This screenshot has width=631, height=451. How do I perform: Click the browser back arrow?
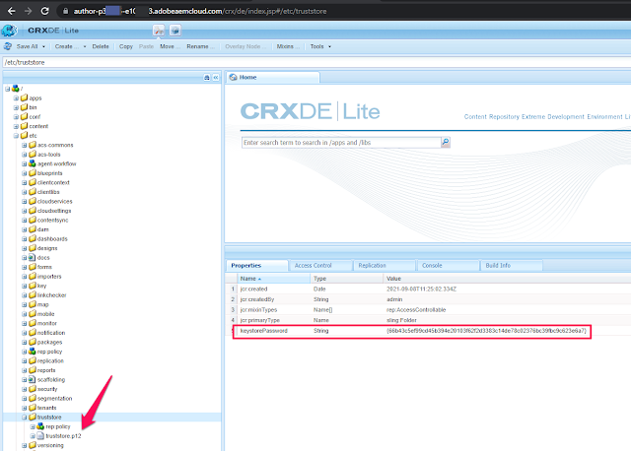tap(11, 11)
